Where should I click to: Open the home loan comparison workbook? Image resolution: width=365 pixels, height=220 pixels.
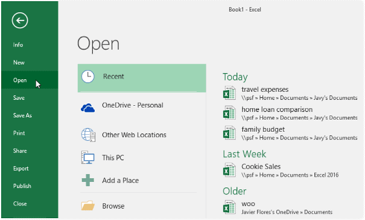[x=277, y=109]
